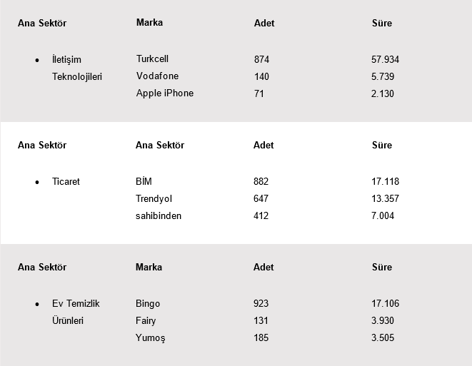Click the Marka header above Turkcell
472x366 pixels.
pos(149,23)
